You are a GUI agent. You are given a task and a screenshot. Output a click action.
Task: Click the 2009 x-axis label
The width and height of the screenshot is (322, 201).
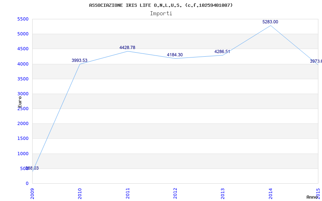pos(32,193)
